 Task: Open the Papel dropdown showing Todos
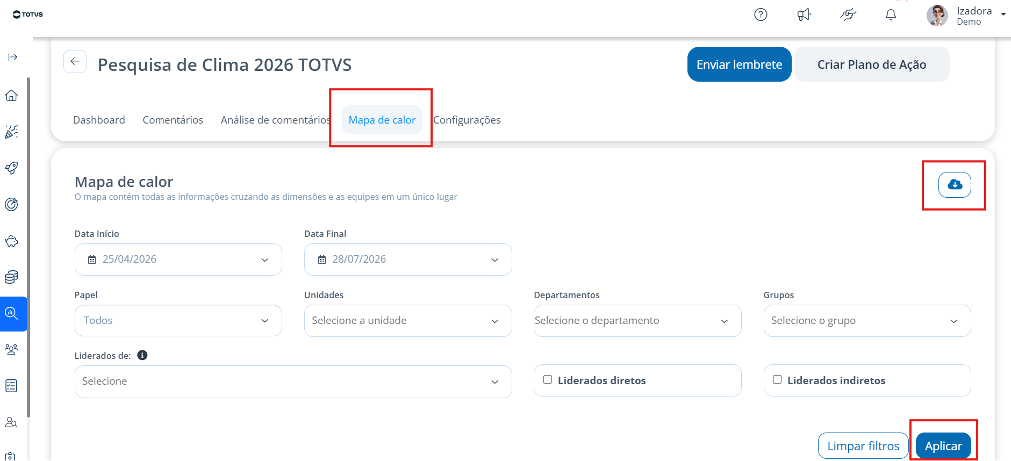178,321
